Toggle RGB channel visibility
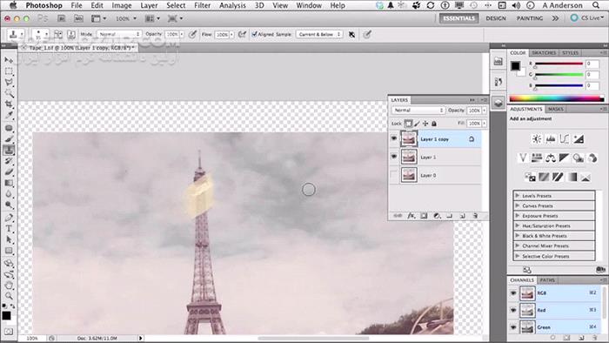The width and height of the screenshot is (609, 343). [x=513, y=293]
